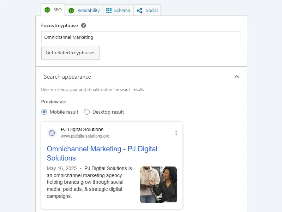Open the three-dot menu in preview
282x212 pixels.
(x=176, y=133)
